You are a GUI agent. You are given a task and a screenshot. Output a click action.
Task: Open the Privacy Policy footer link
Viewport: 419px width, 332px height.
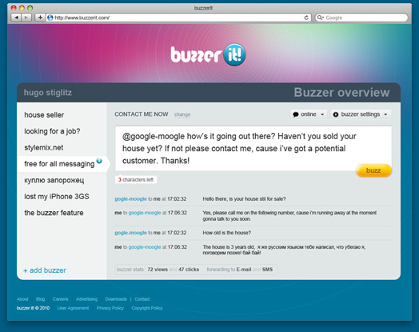tap(110, 308)
